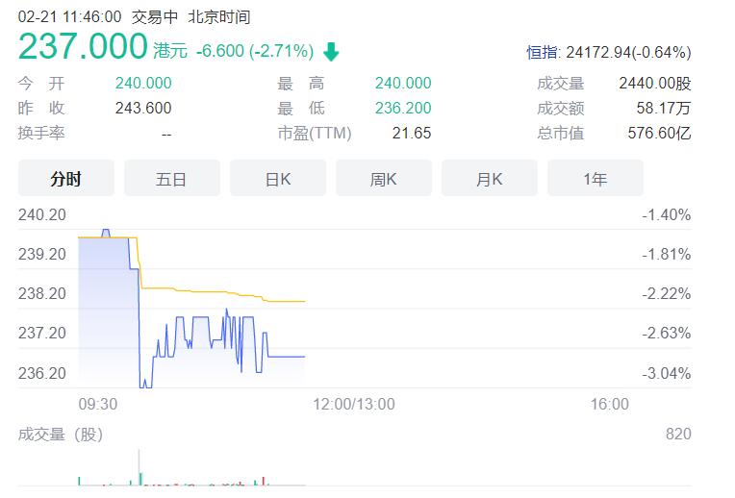This screenshot has width=735, height=498.
Task: Open the 日K daily candlestick tab
Action: (x=277, y=178)
